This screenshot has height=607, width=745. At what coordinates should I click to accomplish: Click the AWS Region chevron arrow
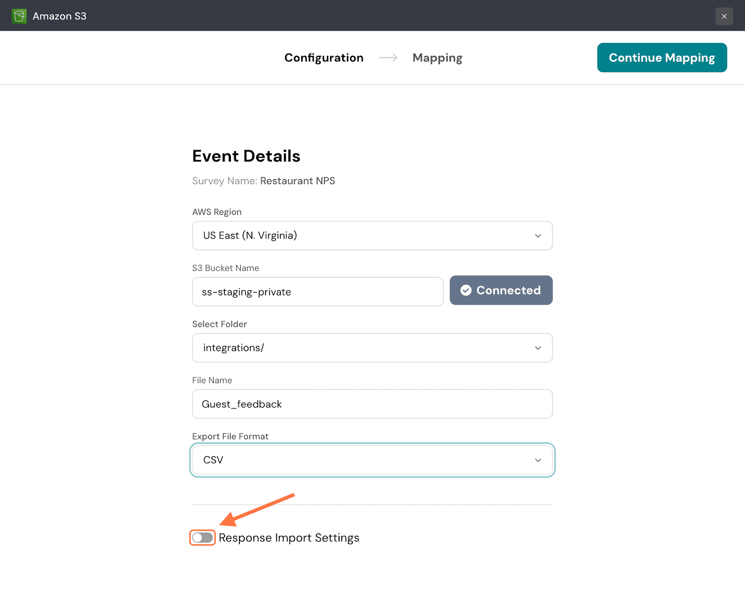pos(538,236)
